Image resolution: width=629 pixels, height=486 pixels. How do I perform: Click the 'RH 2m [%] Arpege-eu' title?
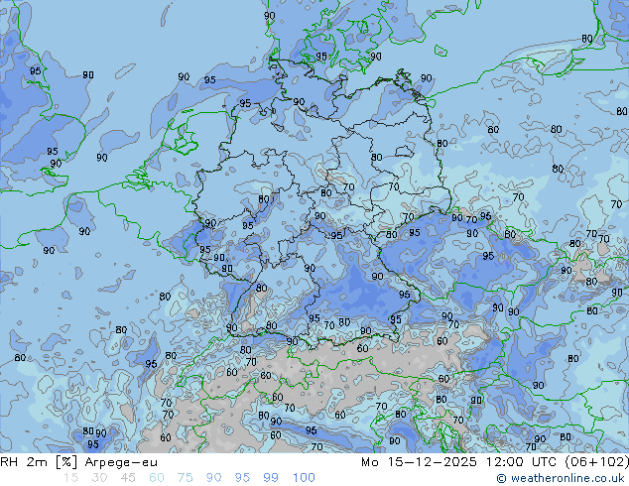tap(78, 462)
